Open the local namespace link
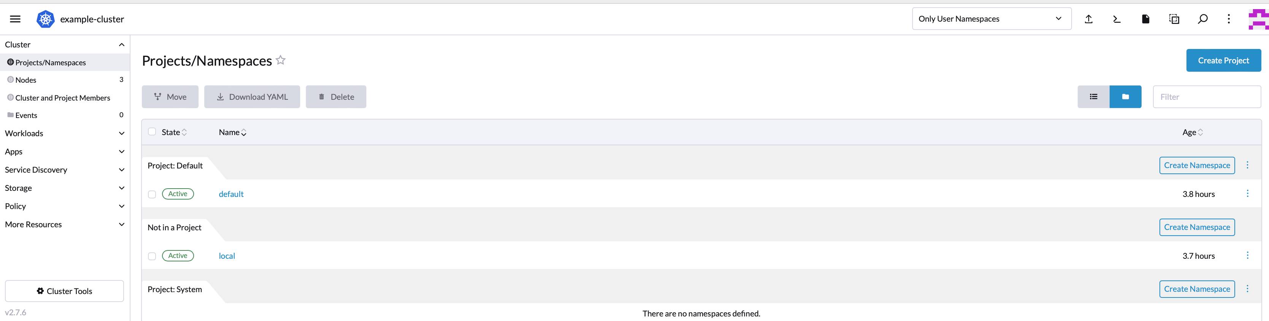 click(227, 256)
